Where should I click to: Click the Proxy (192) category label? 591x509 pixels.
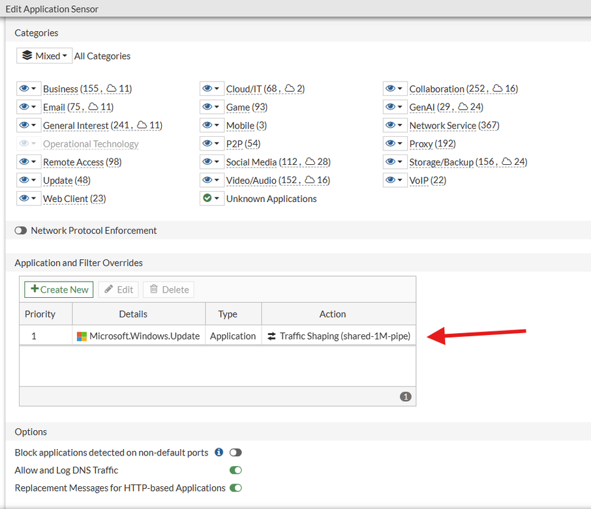(432, 144)
